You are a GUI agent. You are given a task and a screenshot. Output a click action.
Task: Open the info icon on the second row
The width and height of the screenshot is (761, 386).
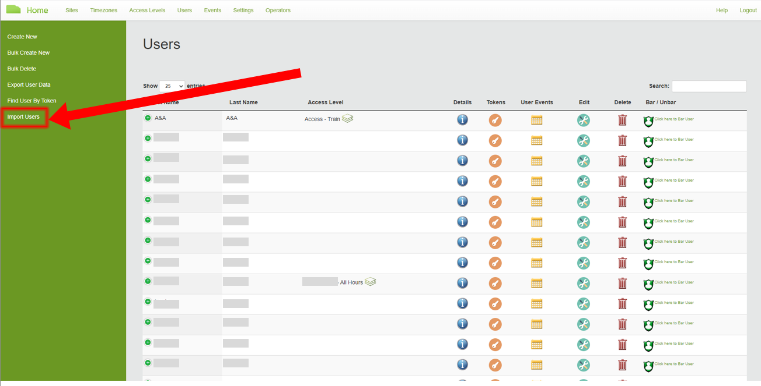click(x=462, y=140)
